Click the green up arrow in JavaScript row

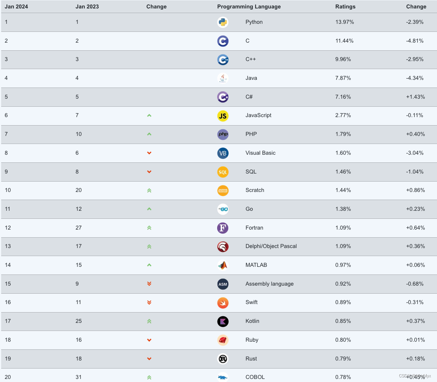point(149,116)
